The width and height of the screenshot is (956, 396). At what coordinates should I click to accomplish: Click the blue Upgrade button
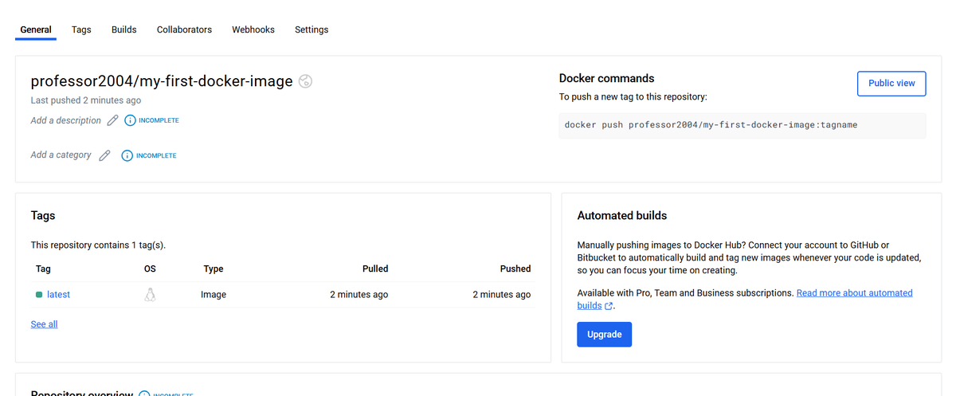(x=604, y=335)
